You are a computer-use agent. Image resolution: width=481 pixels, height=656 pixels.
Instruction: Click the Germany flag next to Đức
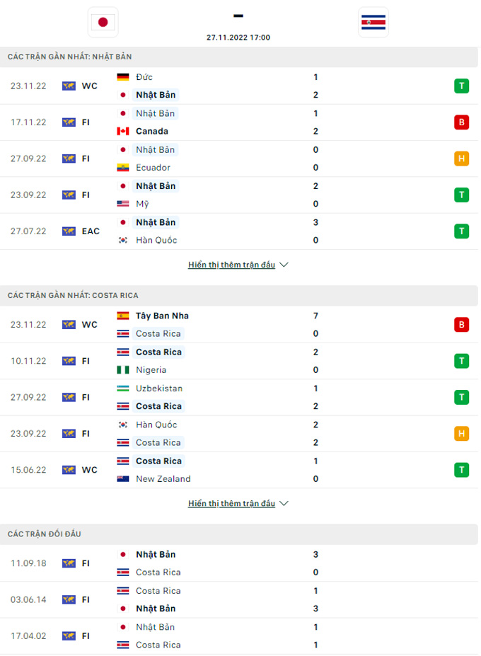pos(123,77)
